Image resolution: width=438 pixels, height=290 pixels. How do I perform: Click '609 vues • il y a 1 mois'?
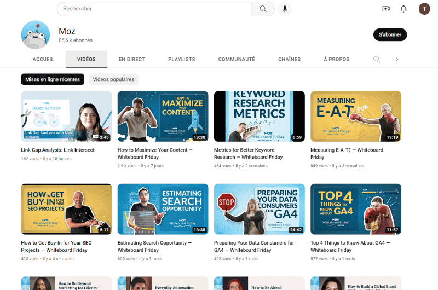(x=140, y=259)
